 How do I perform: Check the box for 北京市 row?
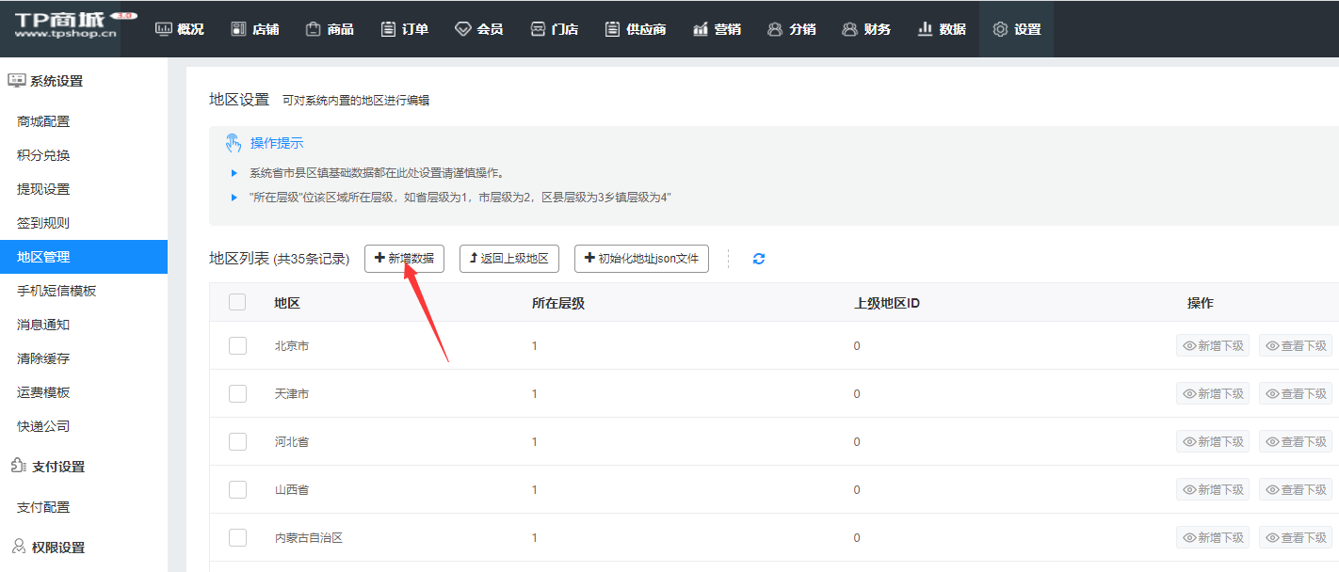pyautogui.click(x=237, y=346)
